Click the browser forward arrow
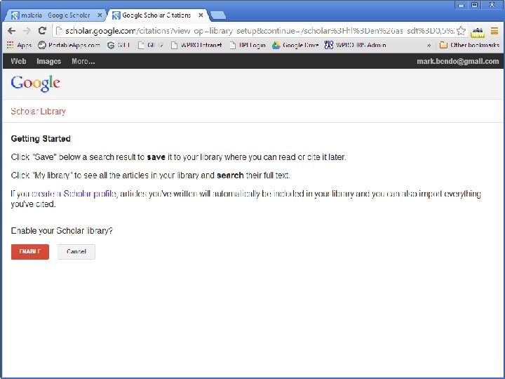This screenshot has height=379, width=505. pyautogui.click(x=27, y=31)
